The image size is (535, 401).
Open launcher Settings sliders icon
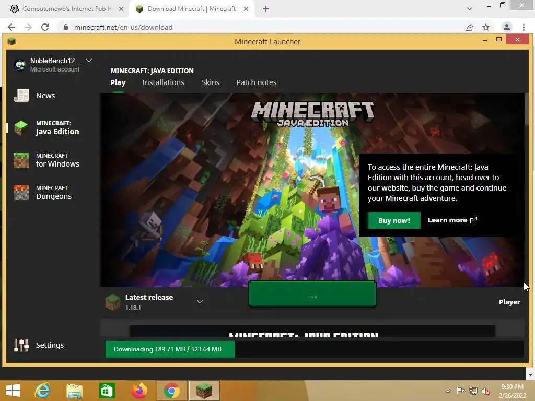(x=21, y=345)
